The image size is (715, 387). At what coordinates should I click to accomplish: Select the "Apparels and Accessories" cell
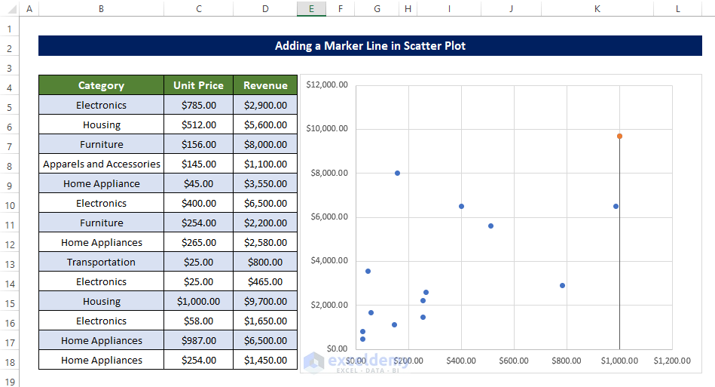101,164
